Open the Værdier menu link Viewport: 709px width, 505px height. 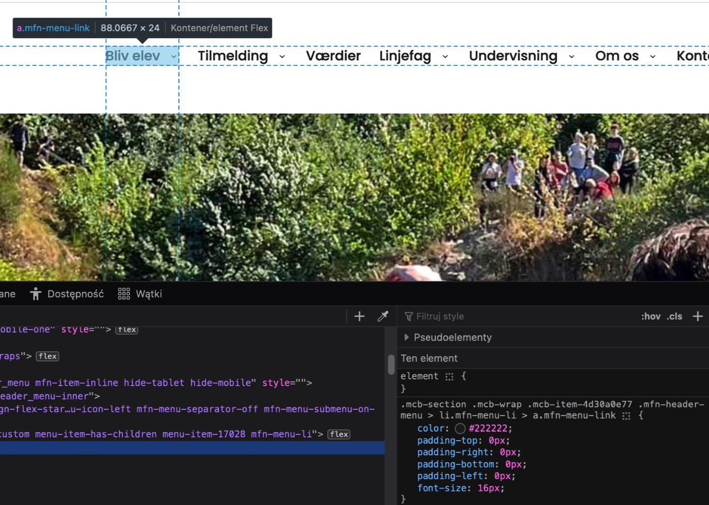(333, 56)
